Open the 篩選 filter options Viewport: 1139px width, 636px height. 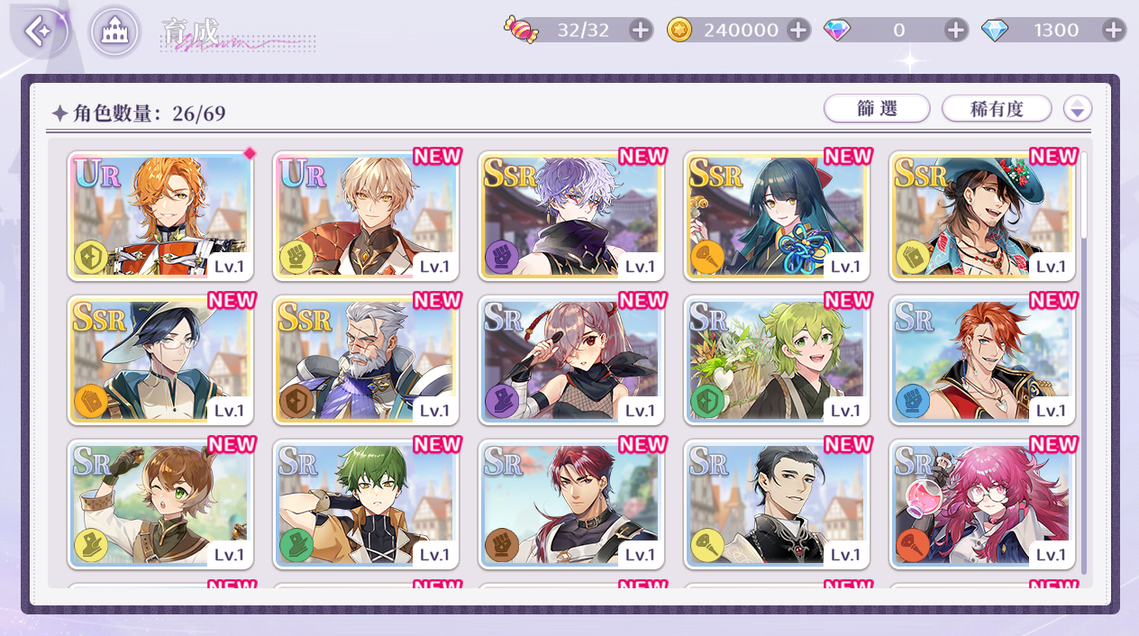click(877, 109)
